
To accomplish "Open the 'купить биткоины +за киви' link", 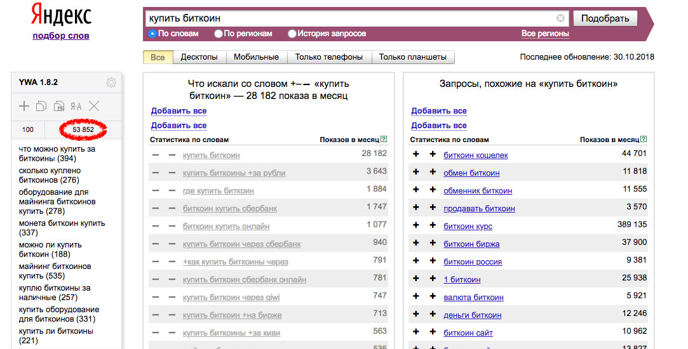I will pyautogui.click(x=231, y=333).
